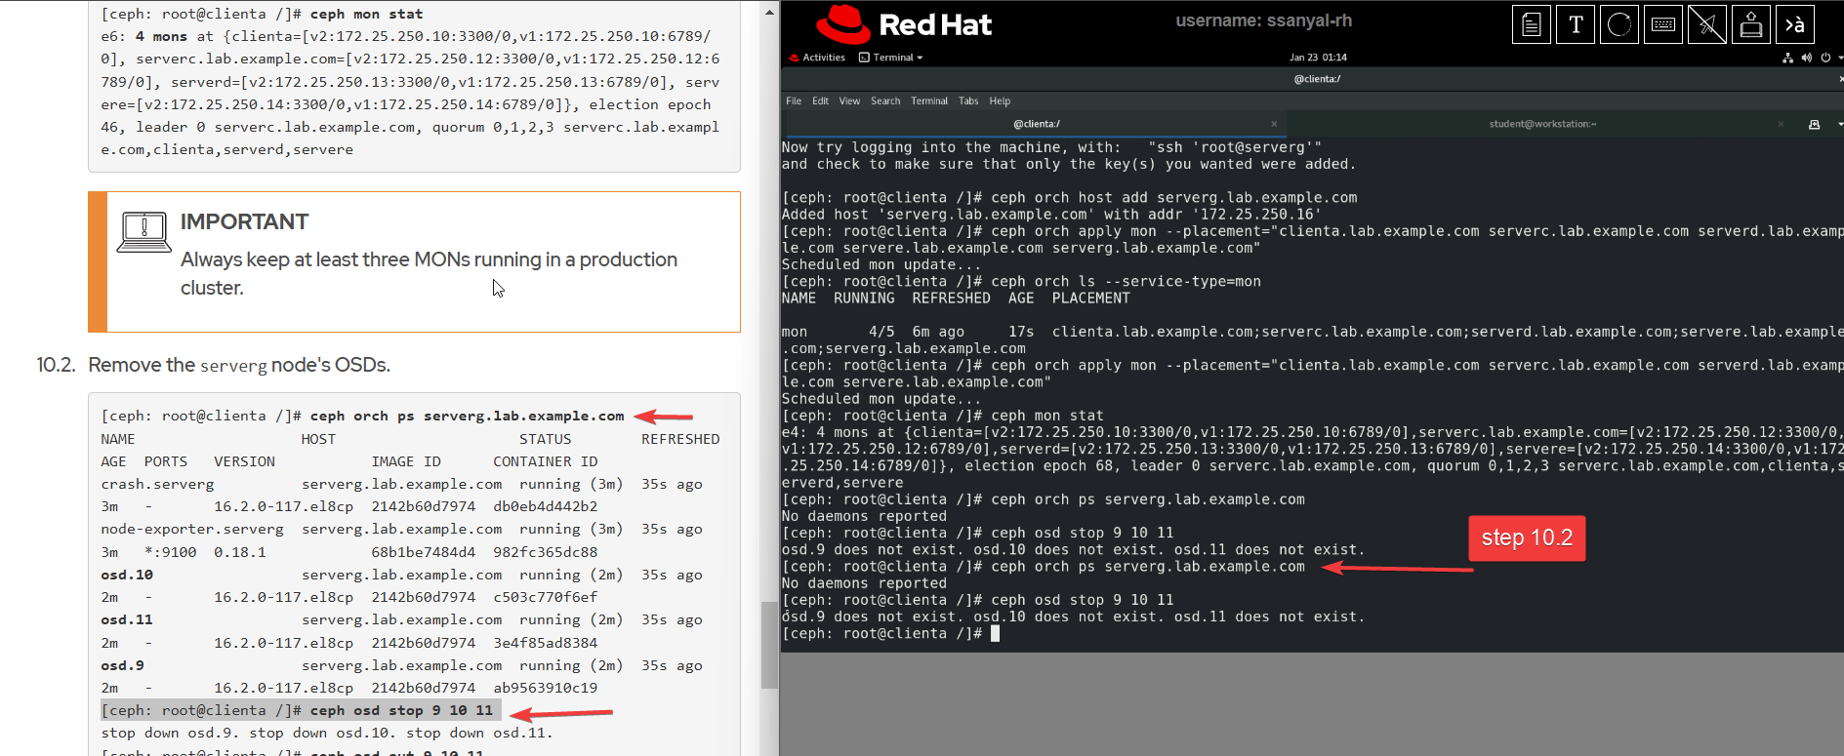Click 'ceph orch ls --service-type=mon' in terminal
Screen dimensions: 1844x756
point(1127,282)
